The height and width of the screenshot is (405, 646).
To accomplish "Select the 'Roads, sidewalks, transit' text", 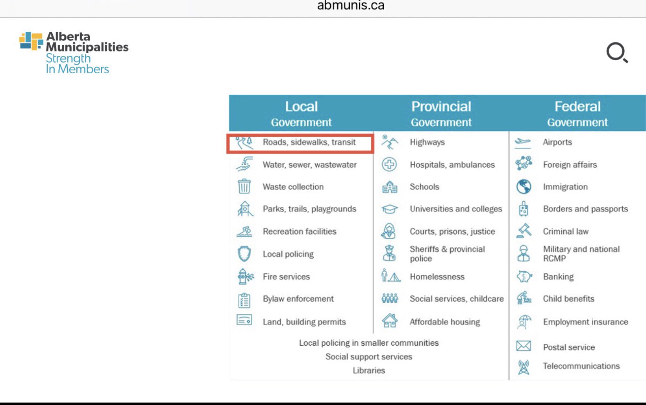I will 309,142.
